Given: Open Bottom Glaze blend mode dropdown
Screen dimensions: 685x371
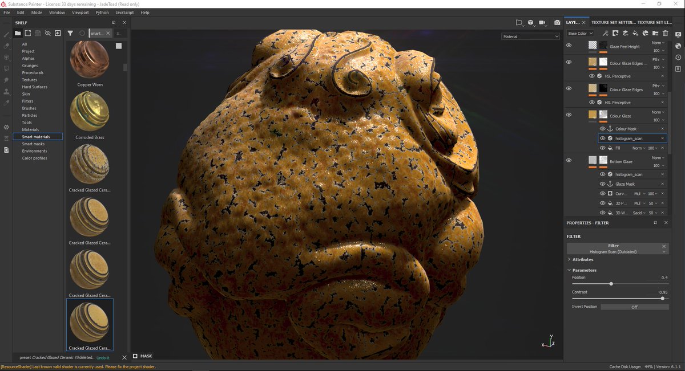Looking at the screenshot, I should 658,158.
